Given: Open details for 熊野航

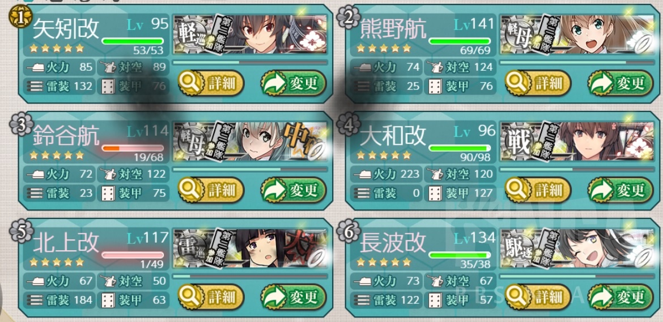Looking at the screenshot, I should coord(538,83).
